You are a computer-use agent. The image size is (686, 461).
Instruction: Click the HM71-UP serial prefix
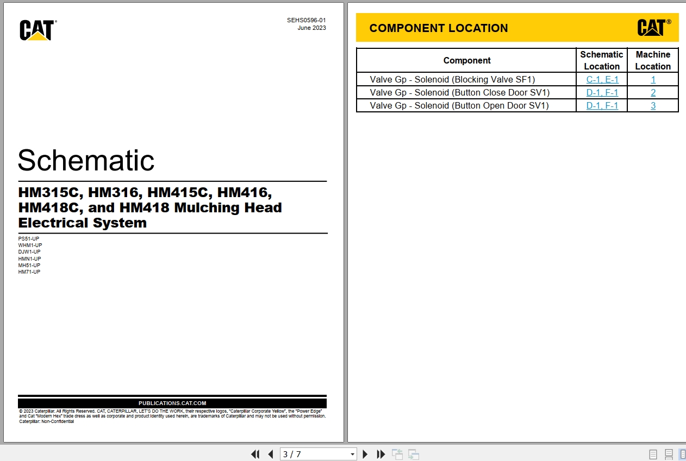29,271
